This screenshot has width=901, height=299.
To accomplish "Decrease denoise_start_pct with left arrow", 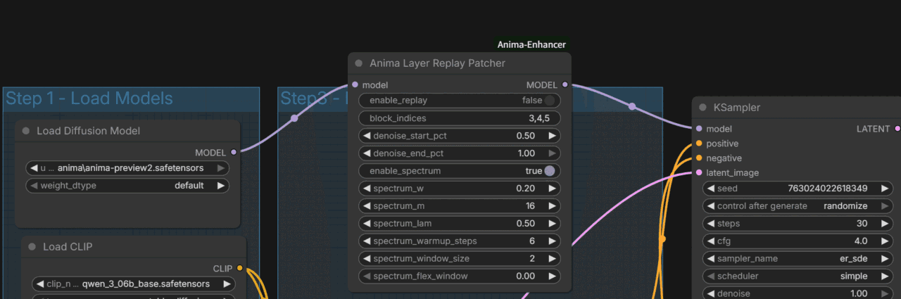I will pyautogui.click(x=366, y=136).
